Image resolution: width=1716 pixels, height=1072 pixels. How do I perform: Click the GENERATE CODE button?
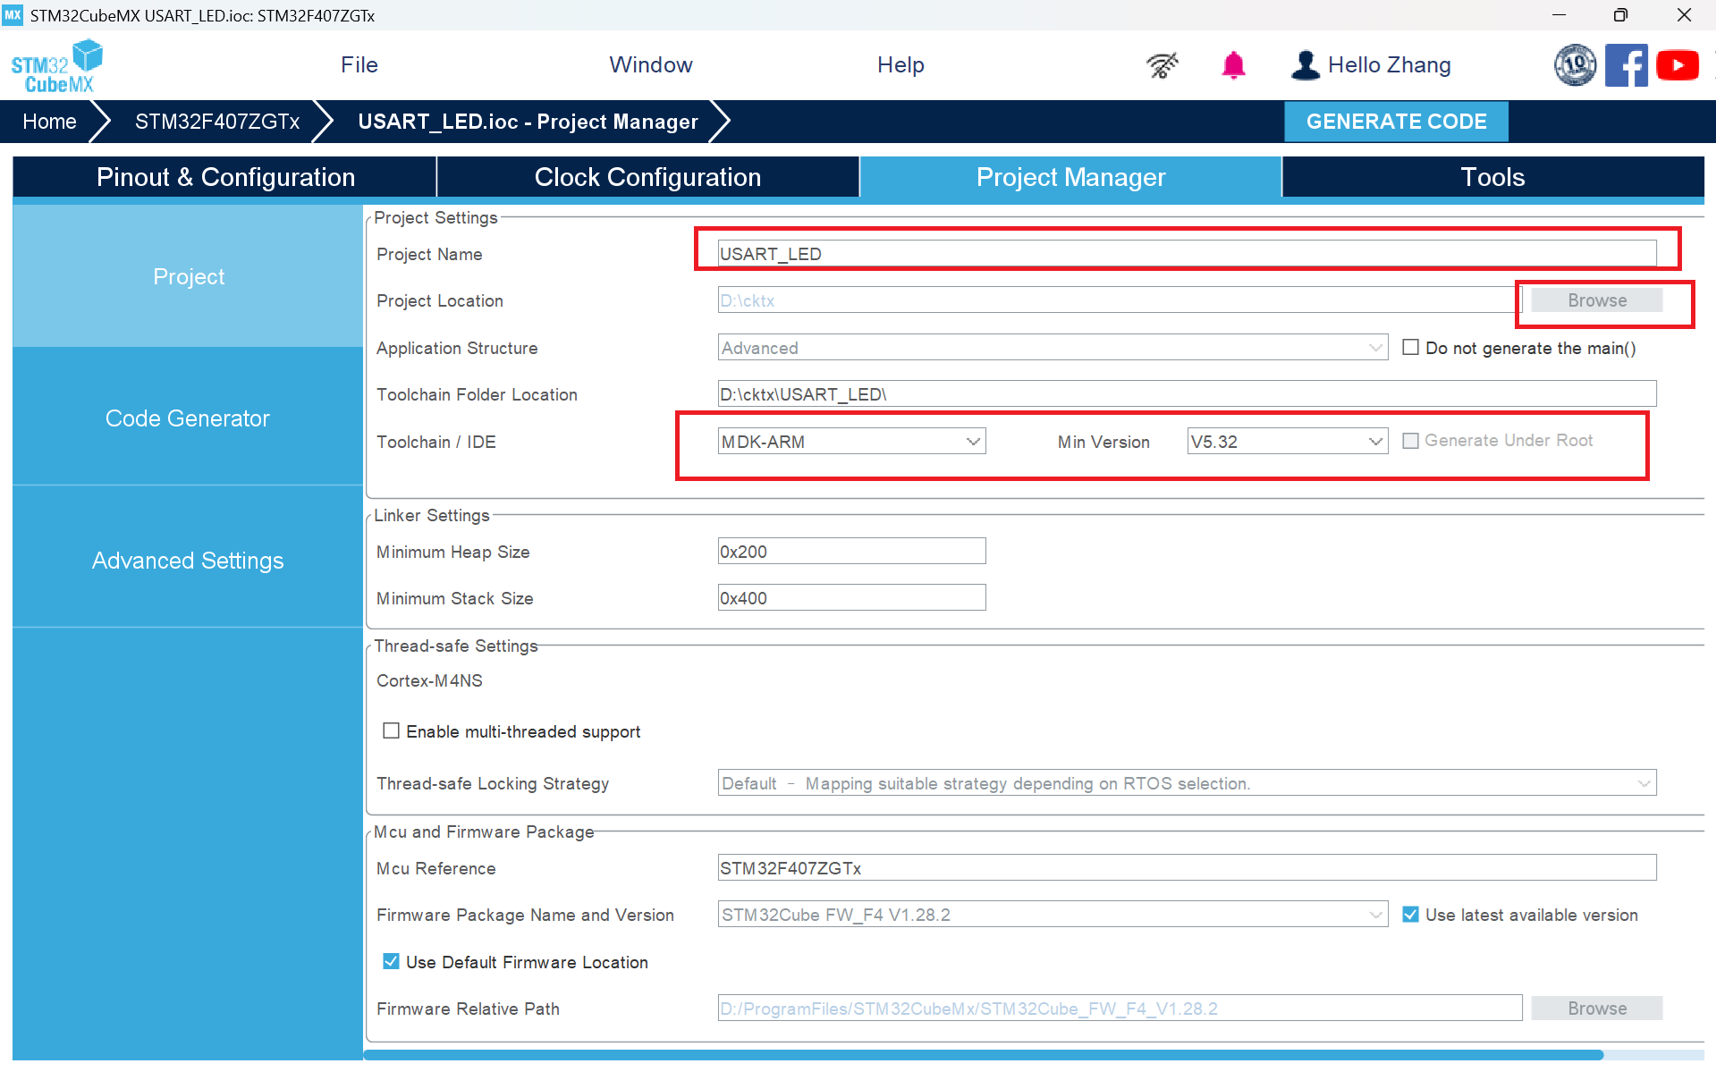(x=1396, y=122)
